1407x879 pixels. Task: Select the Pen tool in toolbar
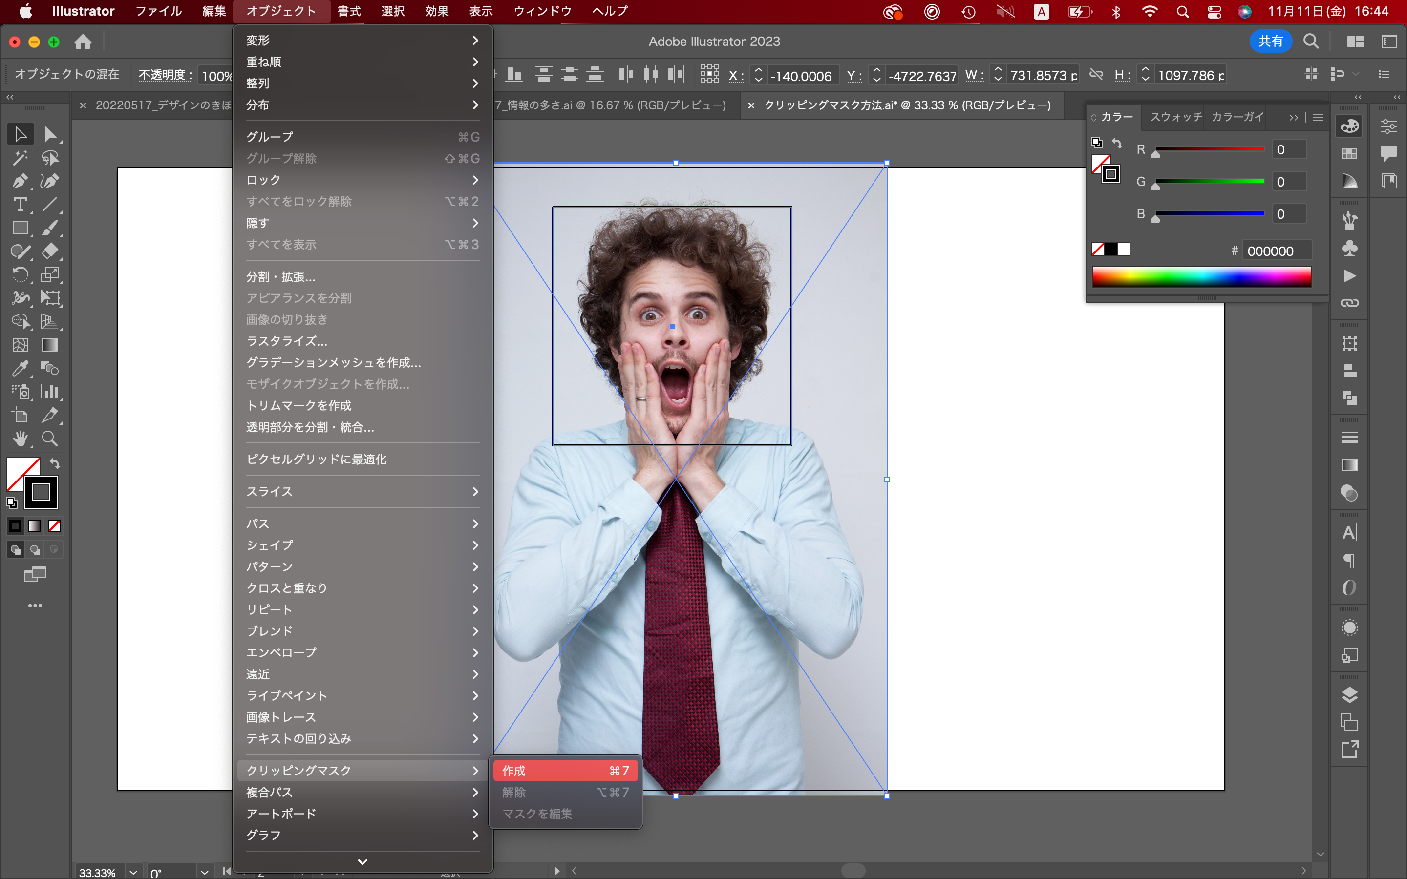tap(20, 181)
